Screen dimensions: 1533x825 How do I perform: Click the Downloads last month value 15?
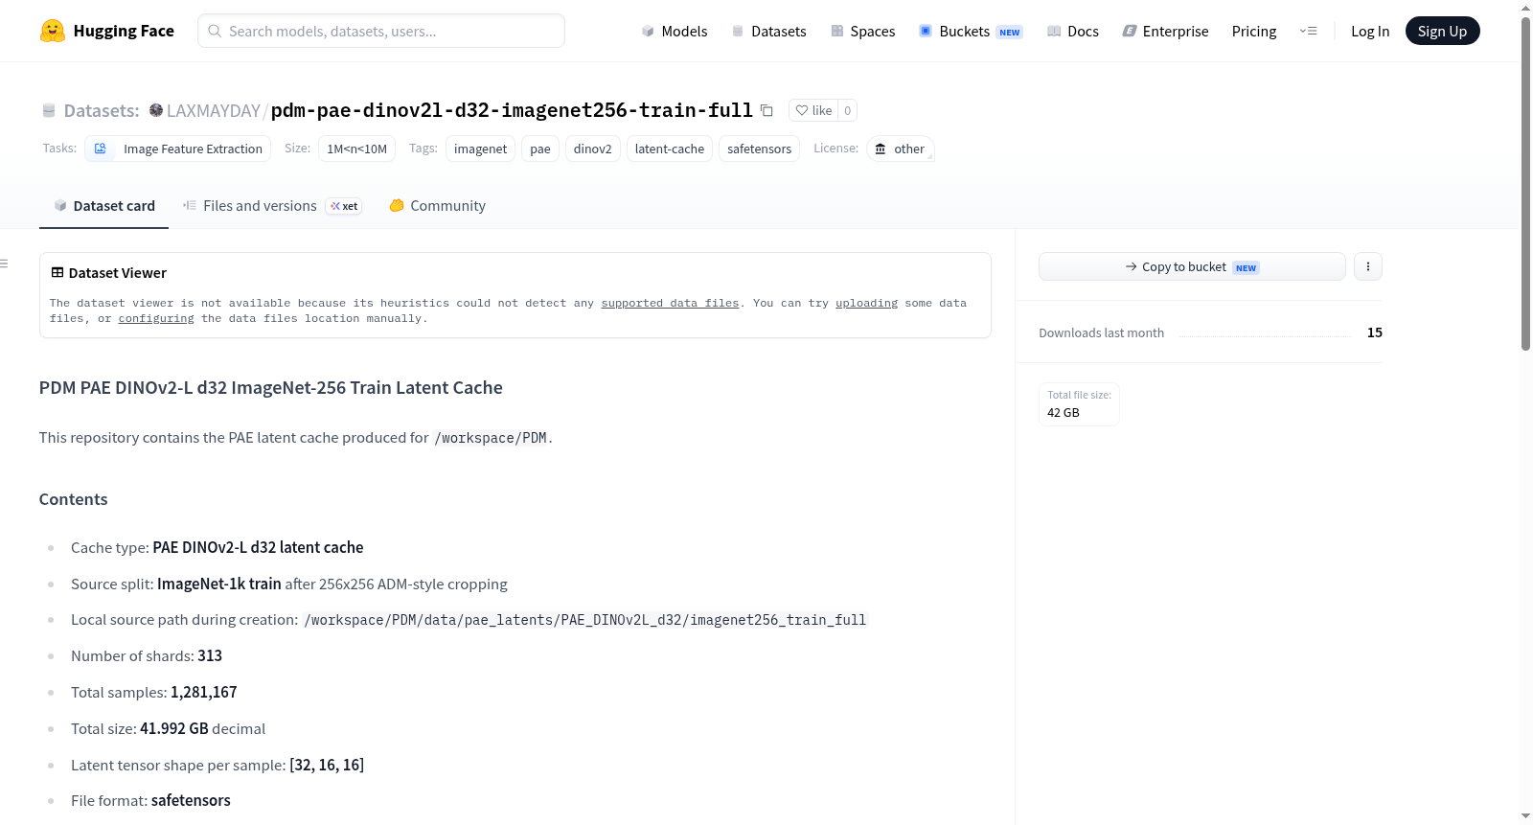coord(1374,332)
